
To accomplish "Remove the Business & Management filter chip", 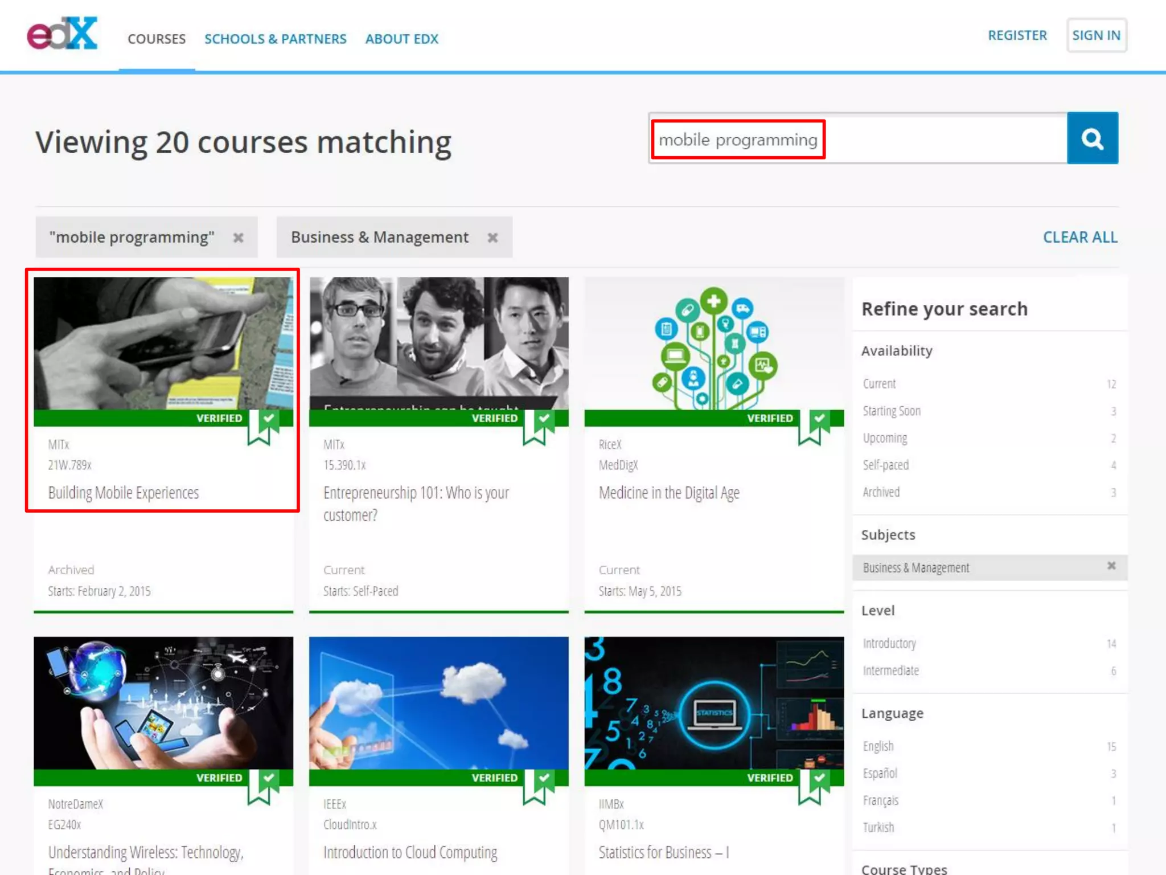I will point(492,238).
